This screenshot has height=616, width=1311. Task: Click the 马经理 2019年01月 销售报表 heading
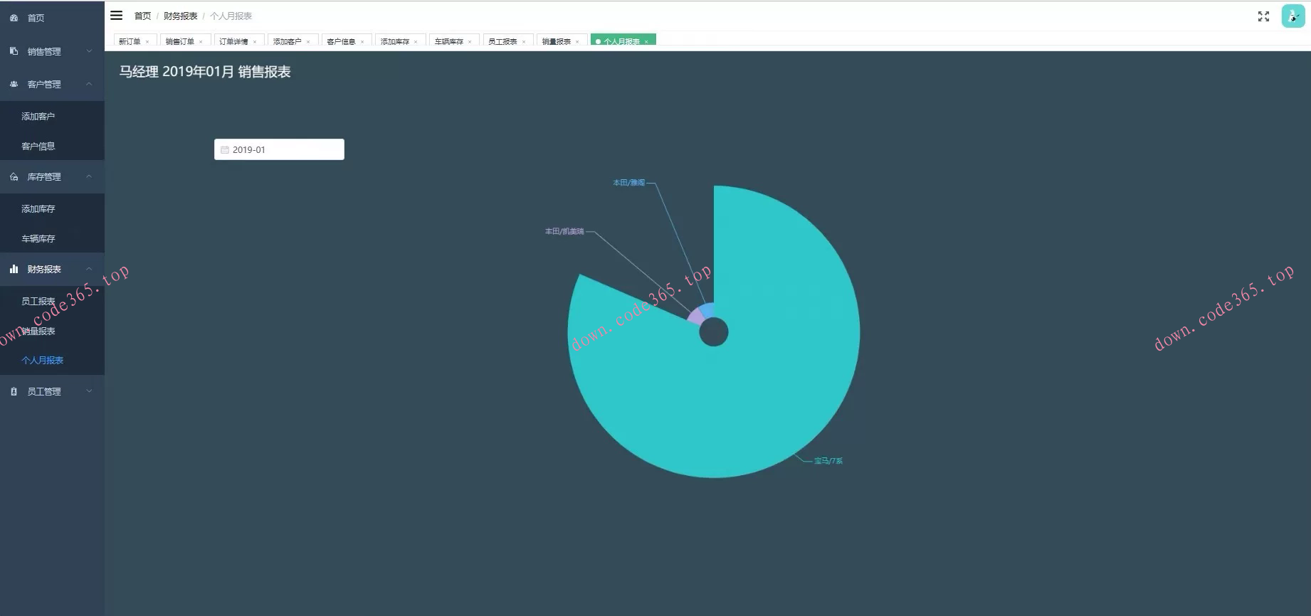click(205, 72)
